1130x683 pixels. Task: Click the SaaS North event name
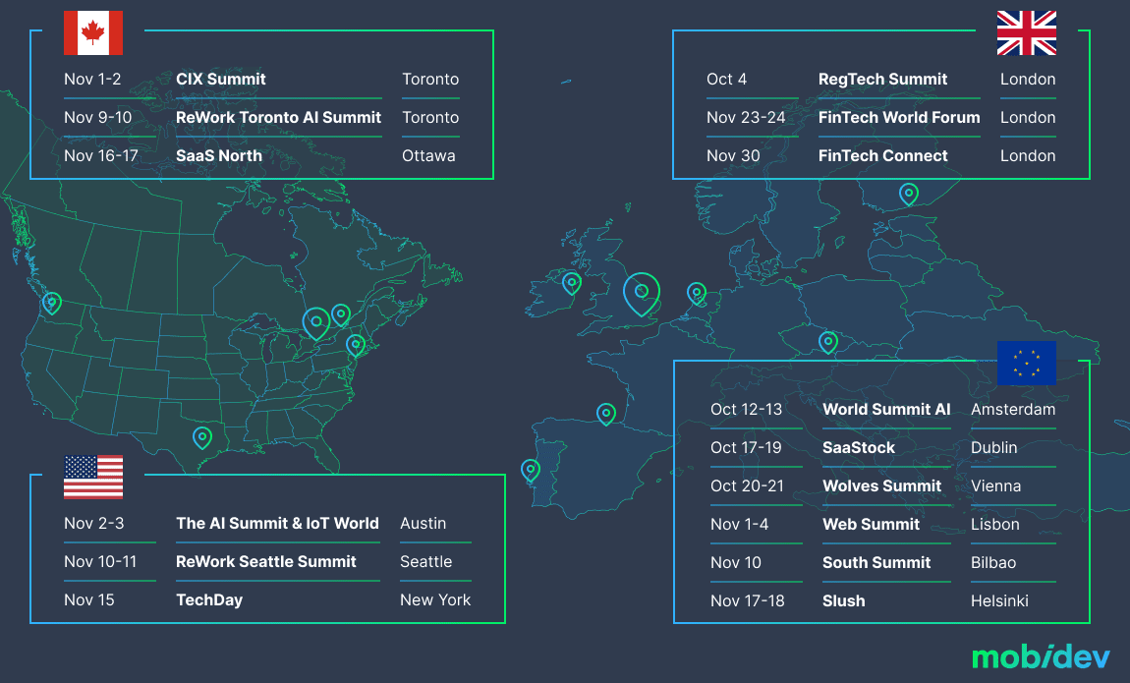point(219,155)
